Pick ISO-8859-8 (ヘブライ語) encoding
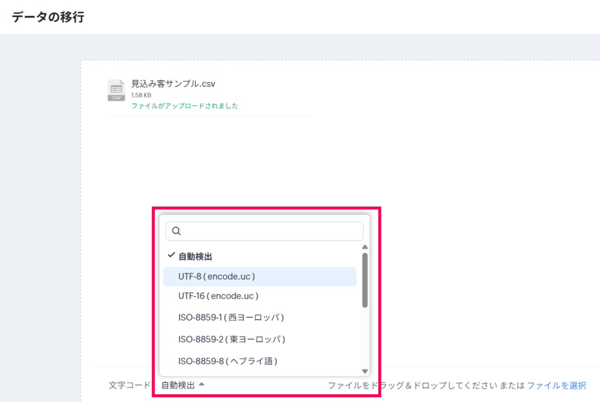Viewport: 600px width, 402px height. pos(228,361)
